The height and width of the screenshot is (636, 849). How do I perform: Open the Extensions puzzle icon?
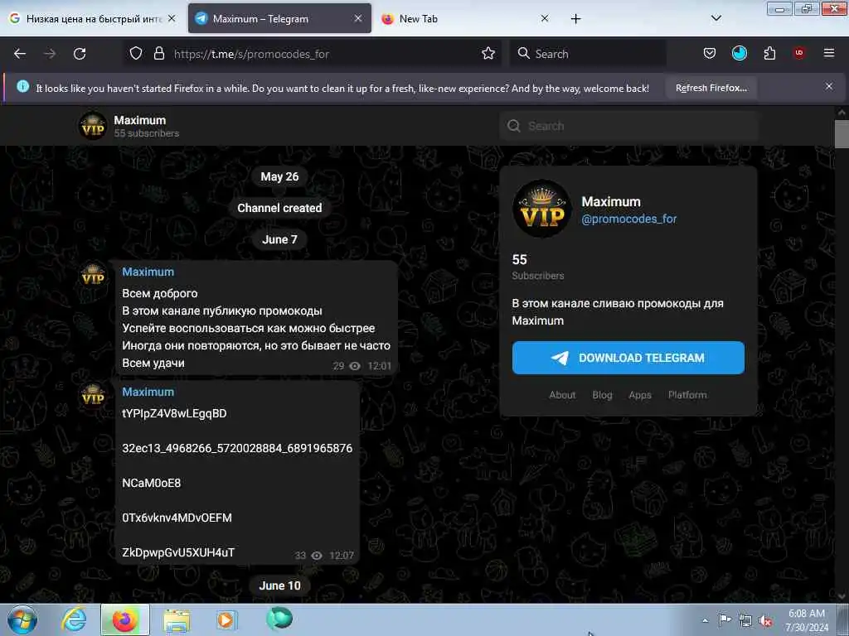769,54
